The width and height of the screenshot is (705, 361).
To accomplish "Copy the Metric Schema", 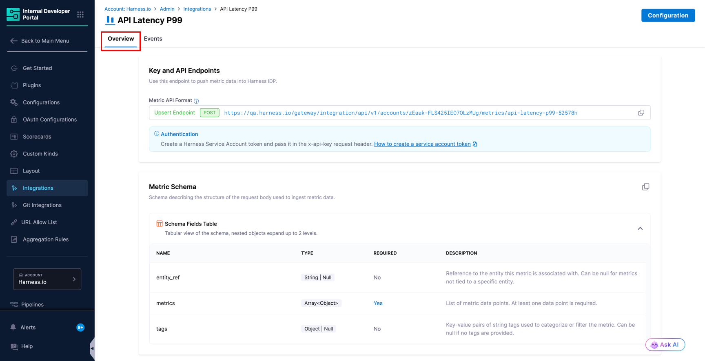I will [x=645, y=187].
